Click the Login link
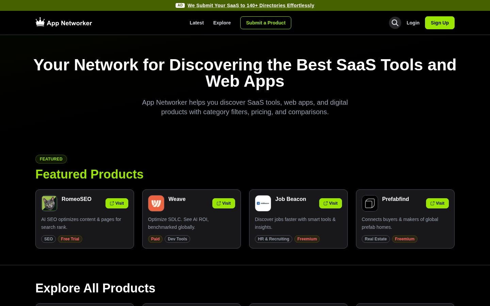Image resolution: width=490 pixels, height=306 pixels. [413, 23]
